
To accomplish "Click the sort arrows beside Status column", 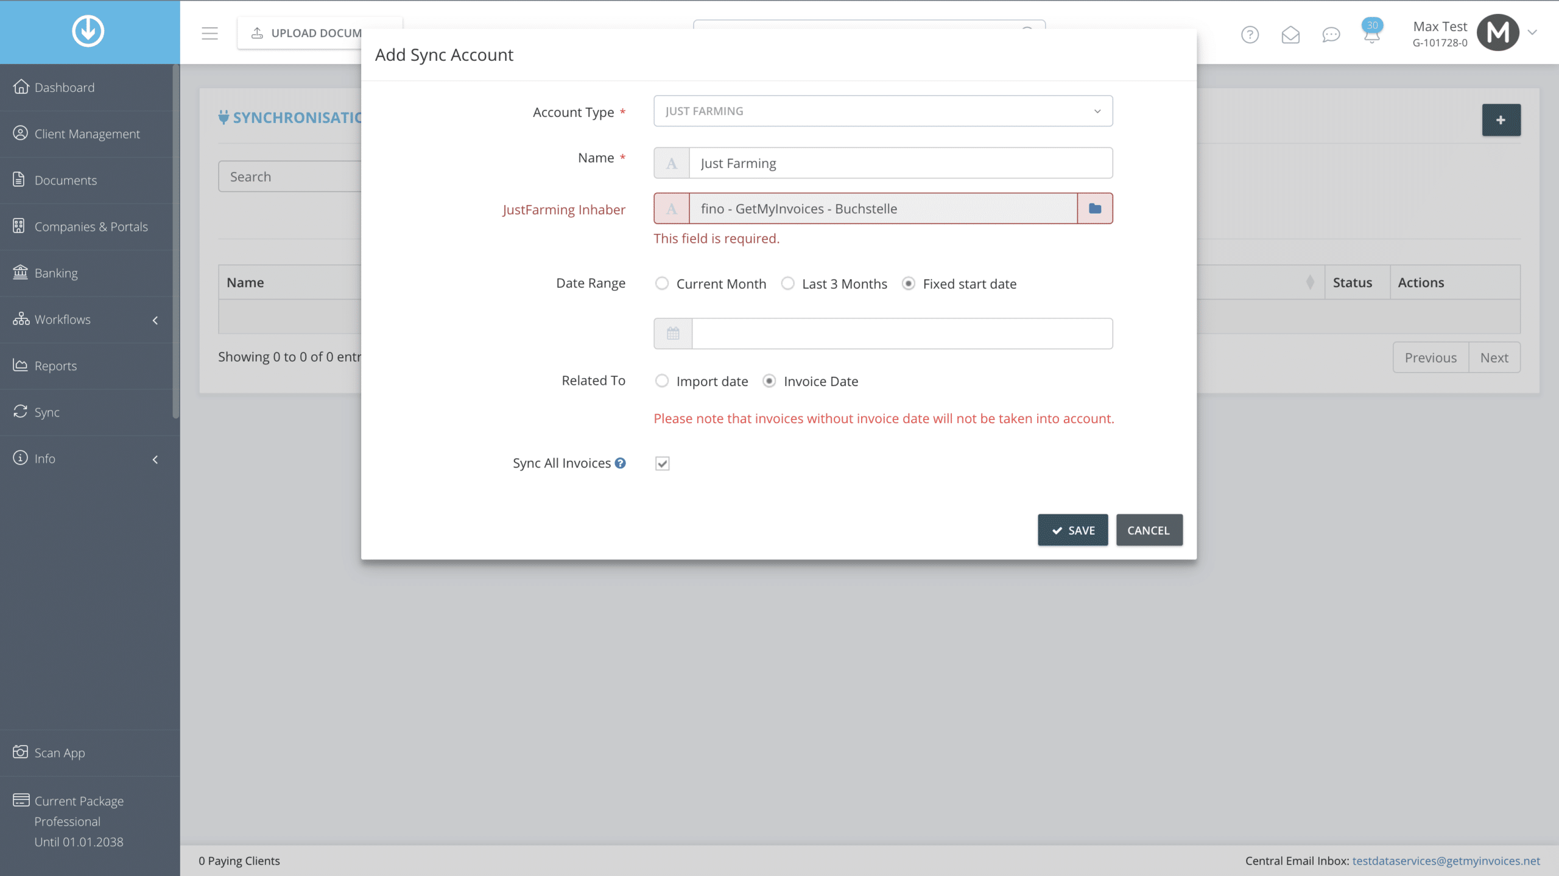I will click(x=1310, y=282).
